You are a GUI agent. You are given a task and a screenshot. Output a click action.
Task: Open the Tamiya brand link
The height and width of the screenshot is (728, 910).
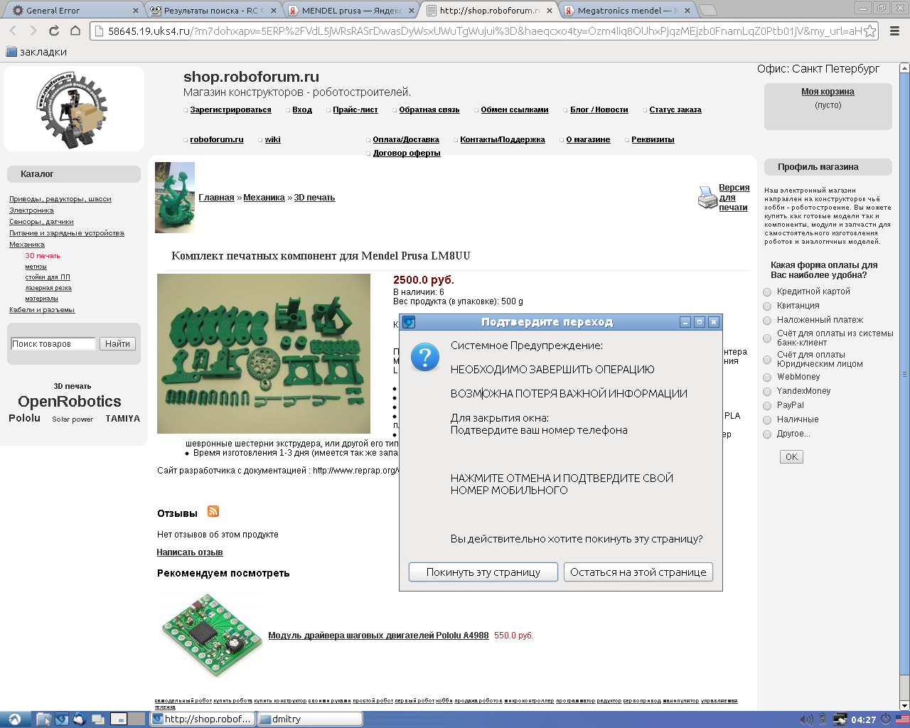click(x=123, y=419)
